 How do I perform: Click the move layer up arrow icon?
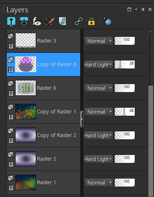[11, 21]
